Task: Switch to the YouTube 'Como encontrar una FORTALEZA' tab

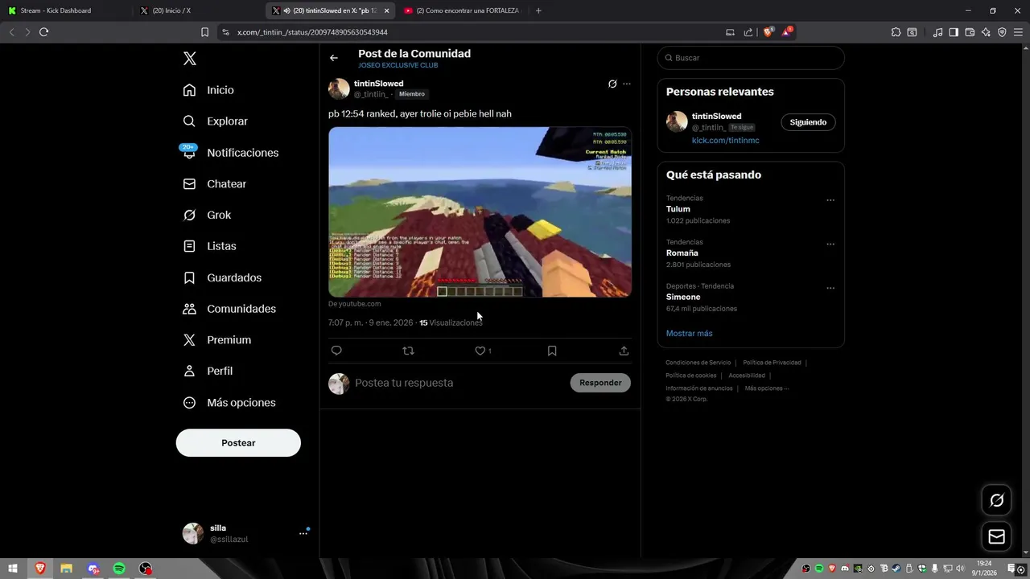Action: pos(463,10)
